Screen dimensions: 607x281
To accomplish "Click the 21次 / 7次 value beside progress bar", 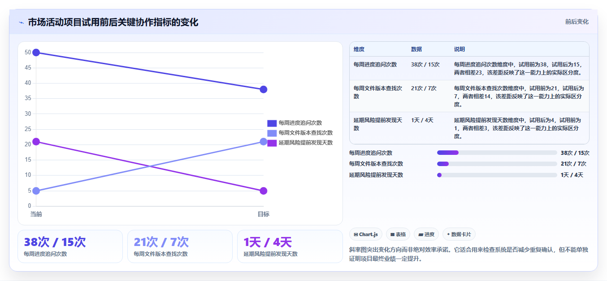I will [x=573, y=164].
